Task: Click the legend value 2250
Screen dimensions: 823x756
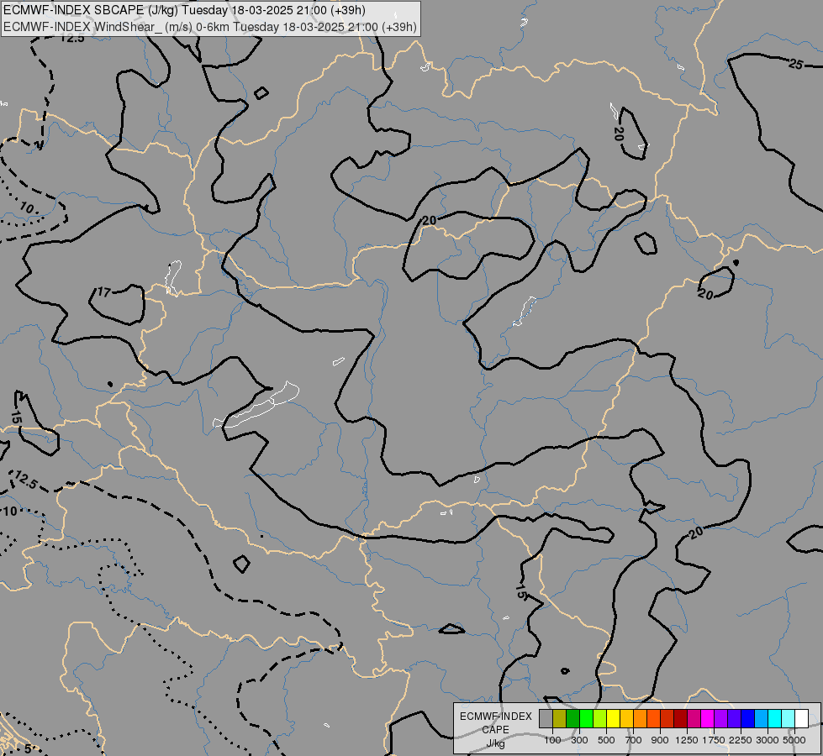Action: (741, 740)
